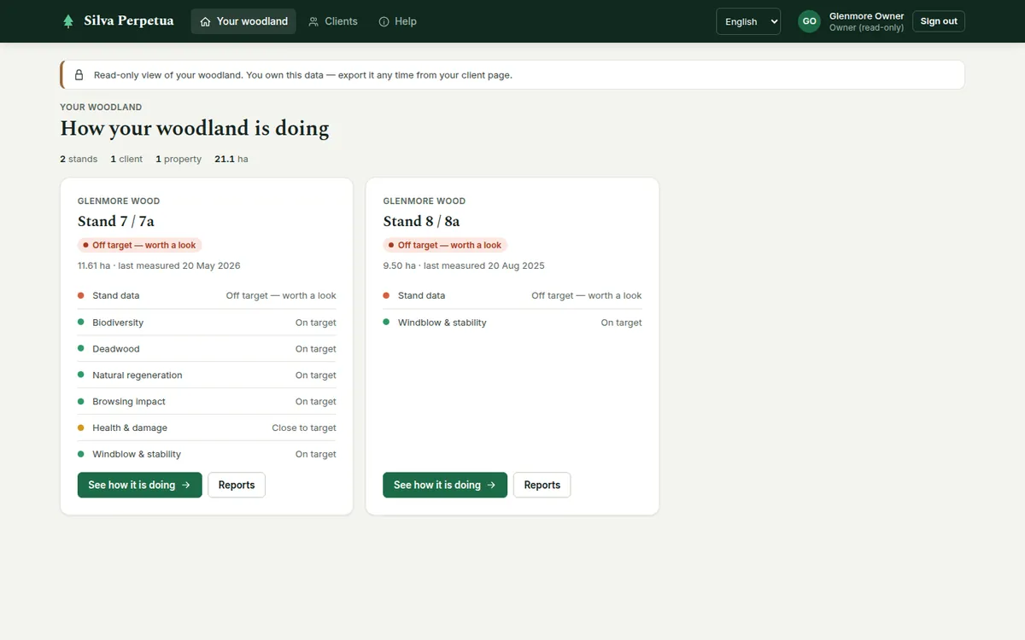Click the arrow icon in Stand 8 / 8a's See how it is doing button
1025x640 pixels.
pos(491,485)
